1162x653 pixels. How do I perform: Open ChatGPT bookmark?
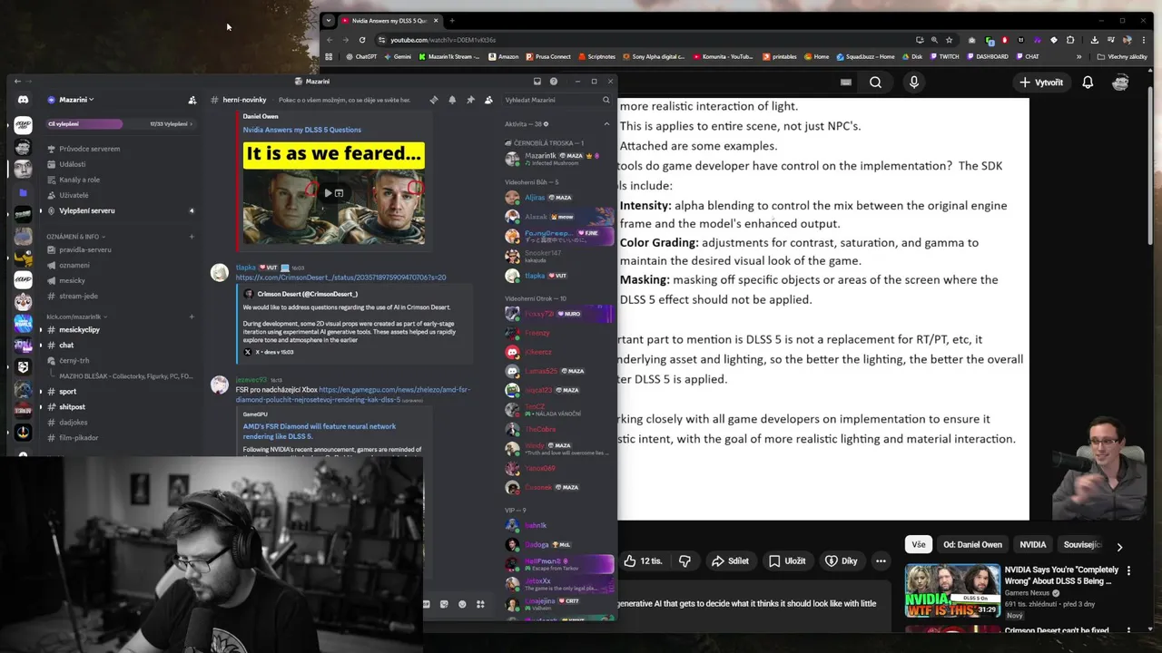tap(361, 56)
